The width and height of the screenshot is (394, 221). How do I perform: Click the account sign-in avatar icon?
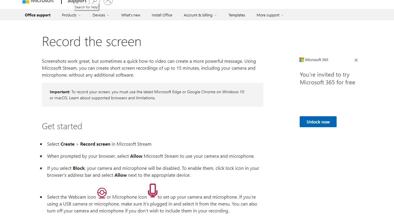[108, 1]
